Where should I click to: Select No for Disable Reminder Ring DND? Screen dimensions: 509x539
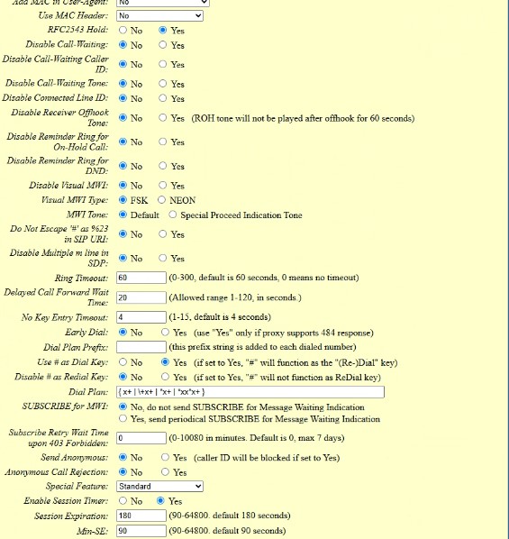point(123,166)
